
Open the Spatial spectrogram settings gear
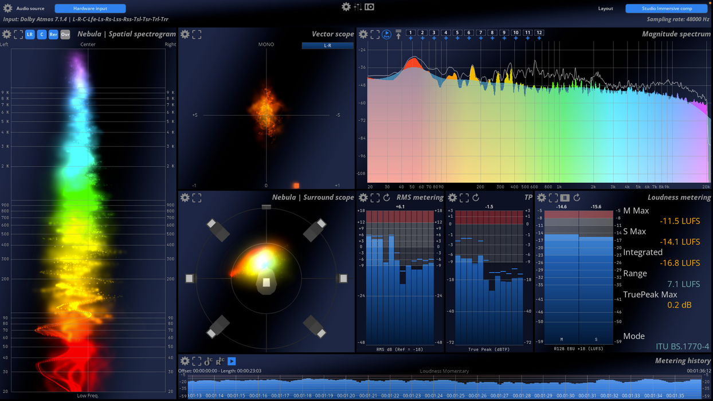click(6, 34)
